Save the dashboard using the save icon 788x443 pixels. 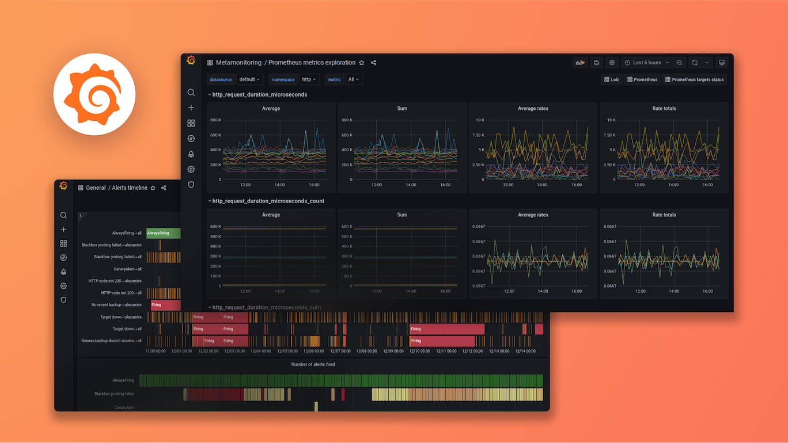coord(596,62)
